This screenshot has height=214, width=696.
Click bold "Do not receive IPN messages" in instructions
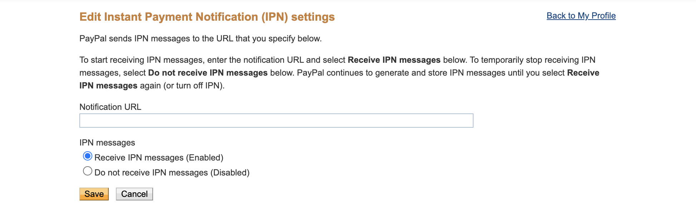(208, 73)
